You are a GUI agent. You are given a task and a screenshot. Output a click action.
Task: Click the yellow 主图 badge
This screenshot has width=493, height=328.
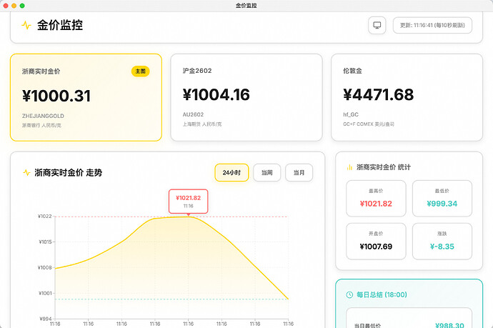pyautogui.click(x=141, y=71)
